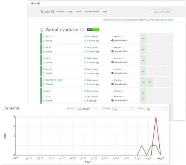This screenshot has height=165, width=186.
Task: Click passed checkmark tile in 8.x-6.9 row
Action: pyautogui.click(x=143, y=71)
